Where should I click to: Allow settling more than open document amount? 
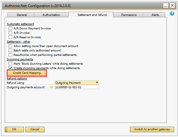10,46
